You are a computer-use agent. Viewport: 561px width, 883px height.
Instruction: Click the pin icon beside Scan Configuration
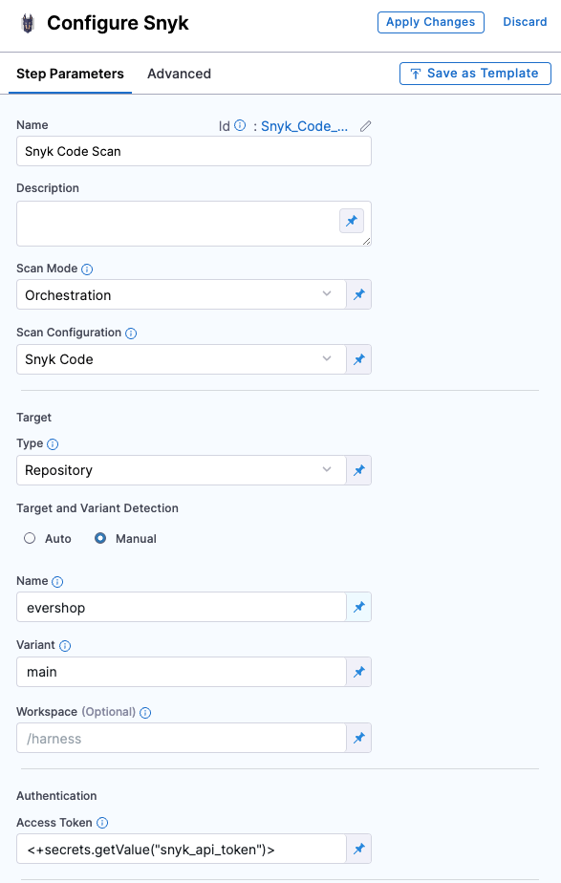[358, 359]
